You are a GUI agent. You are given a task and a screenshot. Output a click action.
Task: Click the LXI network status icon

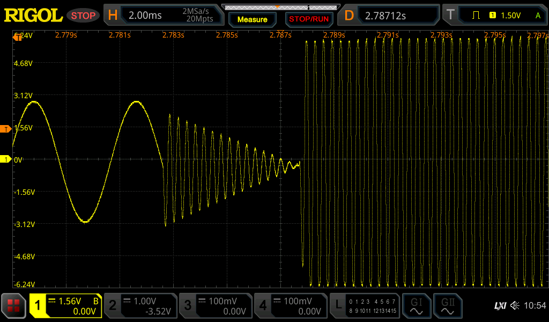click(500, 306)
